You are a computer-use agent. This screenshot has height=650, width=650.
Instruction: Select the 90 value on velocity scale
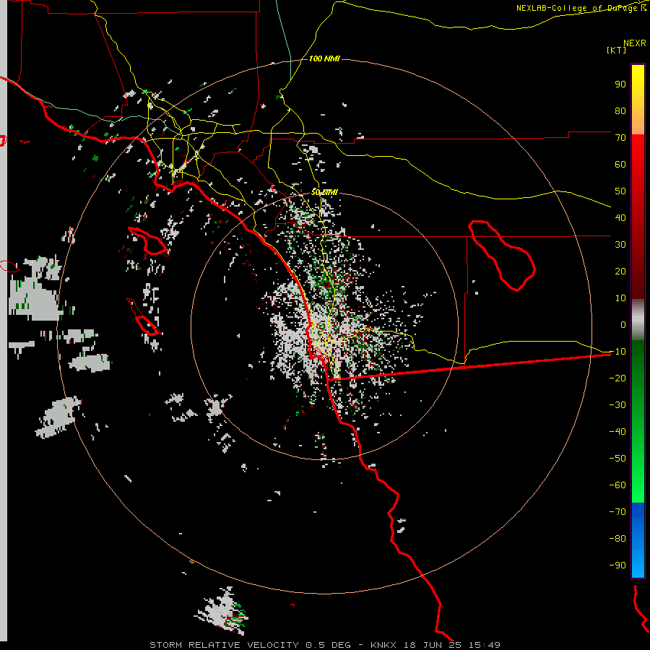(x=620, y=84)
